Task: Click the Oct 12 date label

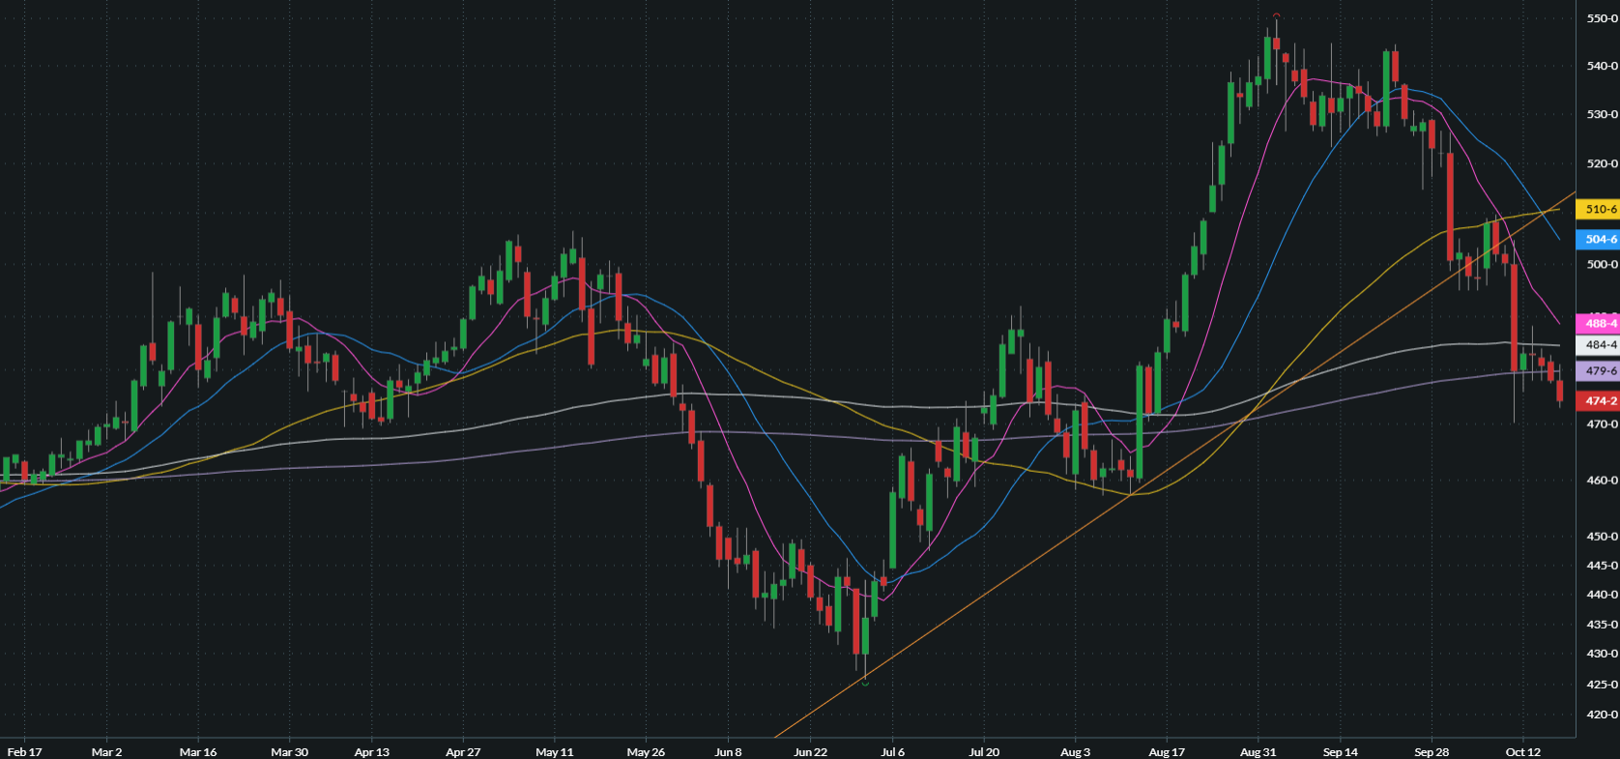Action: tap(1522, 752)
